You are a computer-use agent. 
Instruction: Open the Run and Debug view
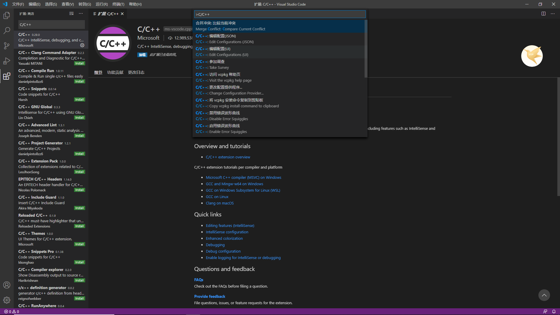coord(7,61)
